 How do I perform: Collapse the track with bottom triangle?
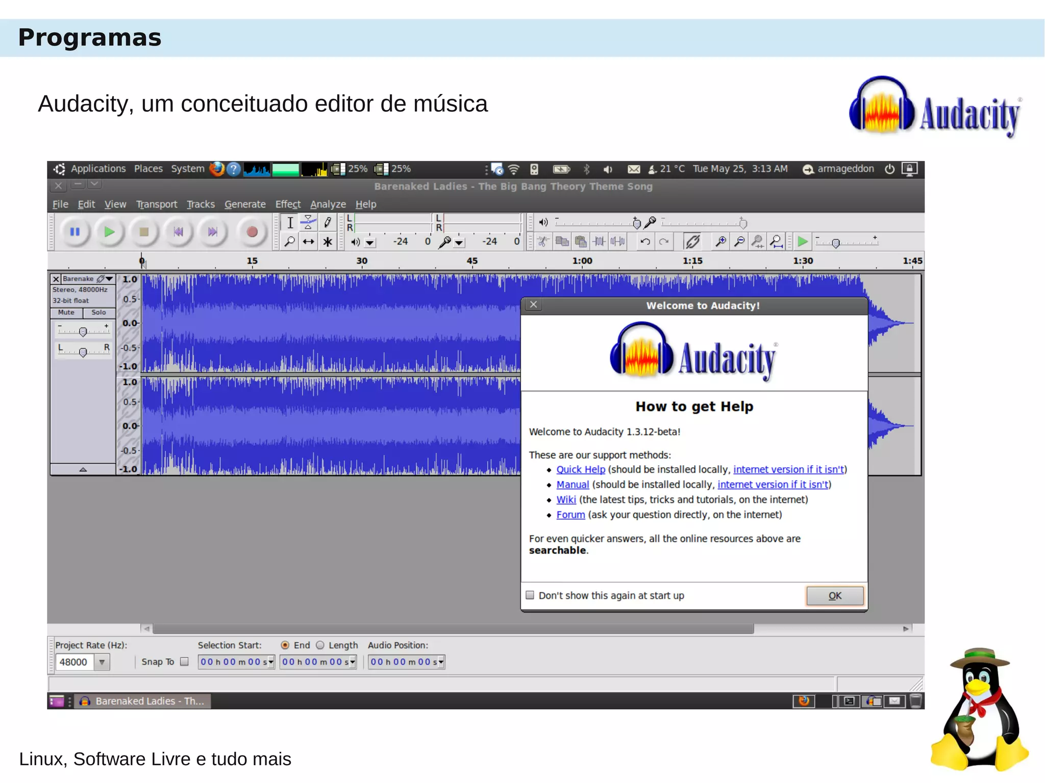pyautogui.click(x=83, y=469)
